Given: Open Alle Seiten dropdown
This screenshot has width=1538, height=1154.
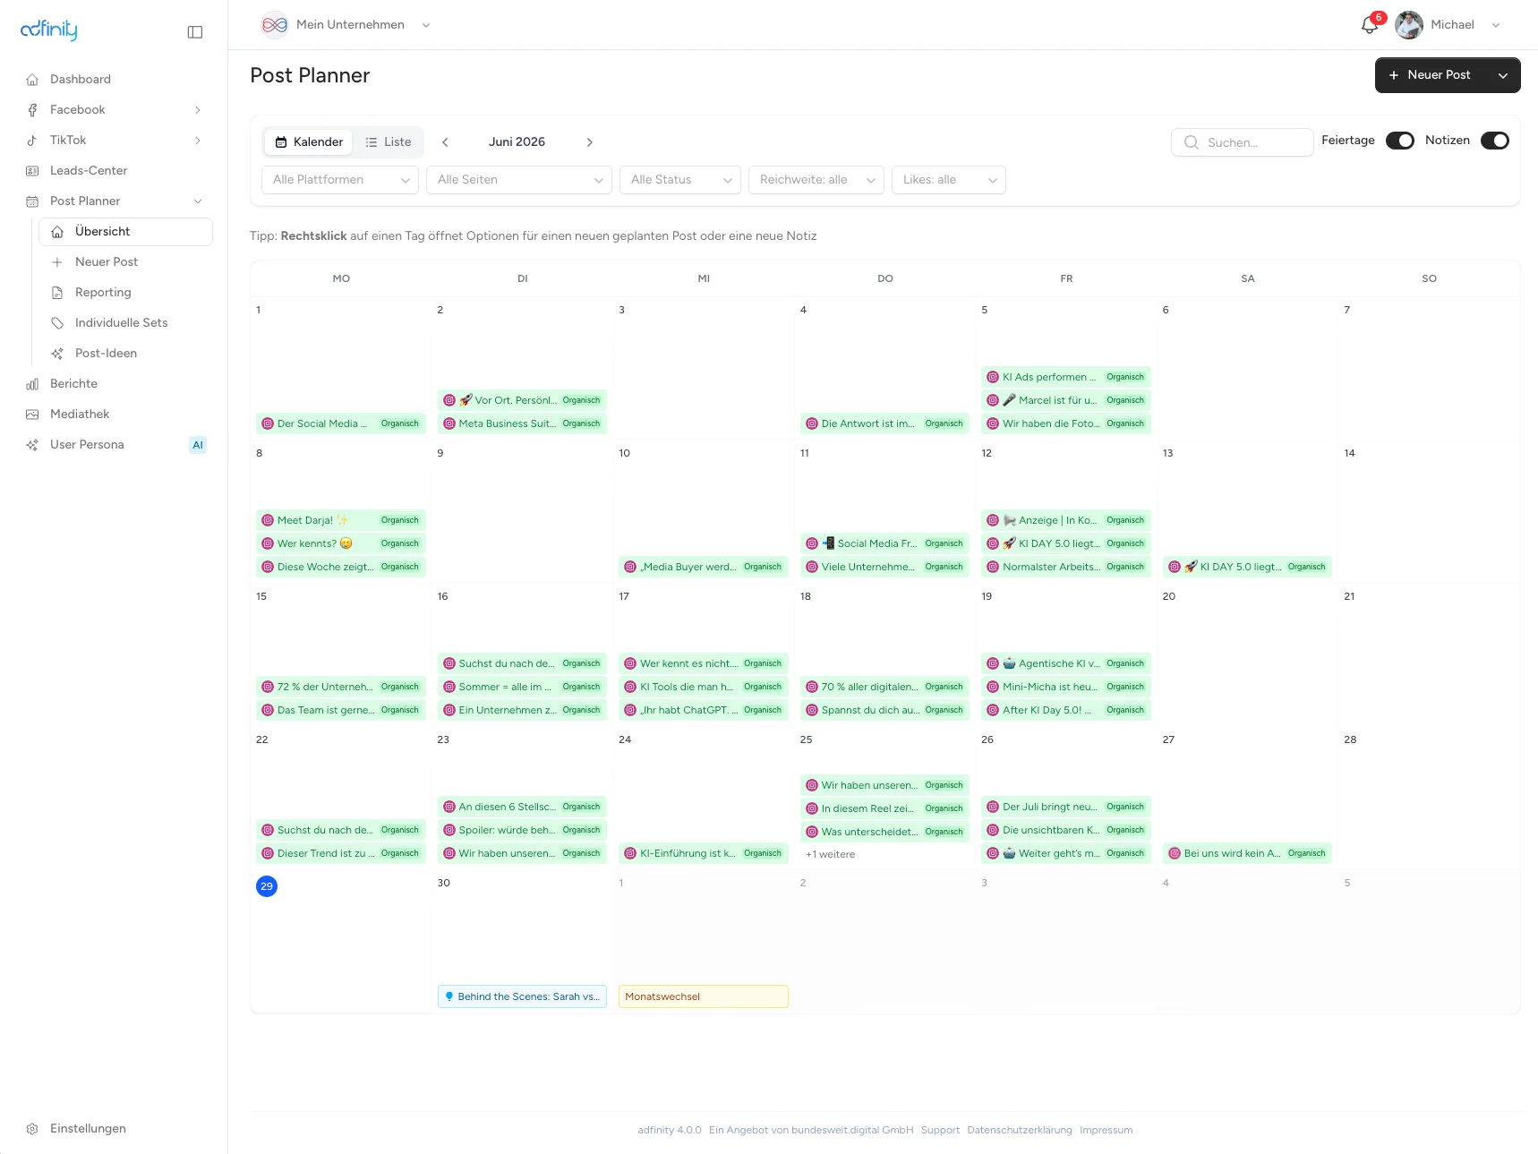Looking at the screenshot, I should (519, 180).
